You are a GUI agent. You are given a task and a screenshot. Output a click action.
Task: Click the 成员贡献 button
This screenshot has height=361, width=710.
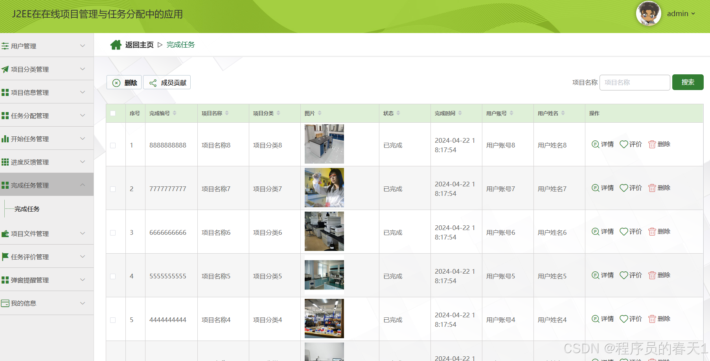pos(167,83)
